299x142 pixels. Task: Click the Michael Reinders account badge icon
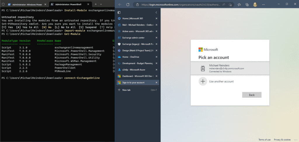coord(203,69)
